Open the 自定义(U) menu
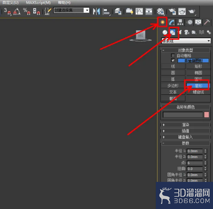Viewport: 213px width, 209px height. (10, 3)
